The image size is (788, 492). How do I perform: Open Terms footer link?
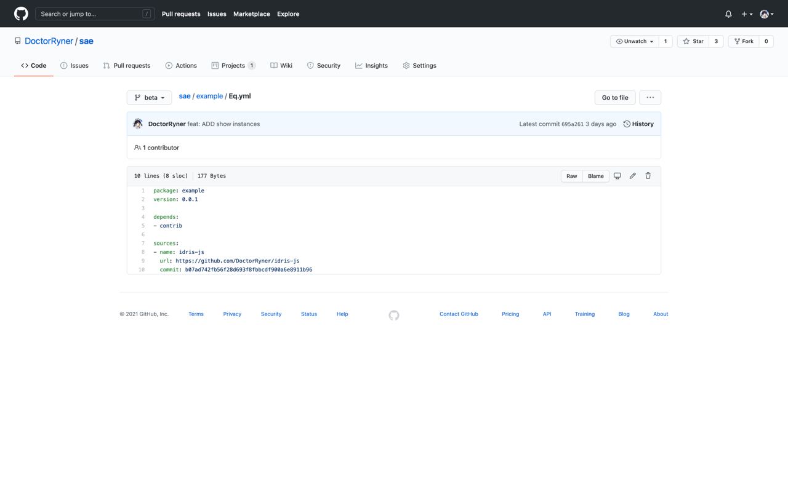click(196, 314)
